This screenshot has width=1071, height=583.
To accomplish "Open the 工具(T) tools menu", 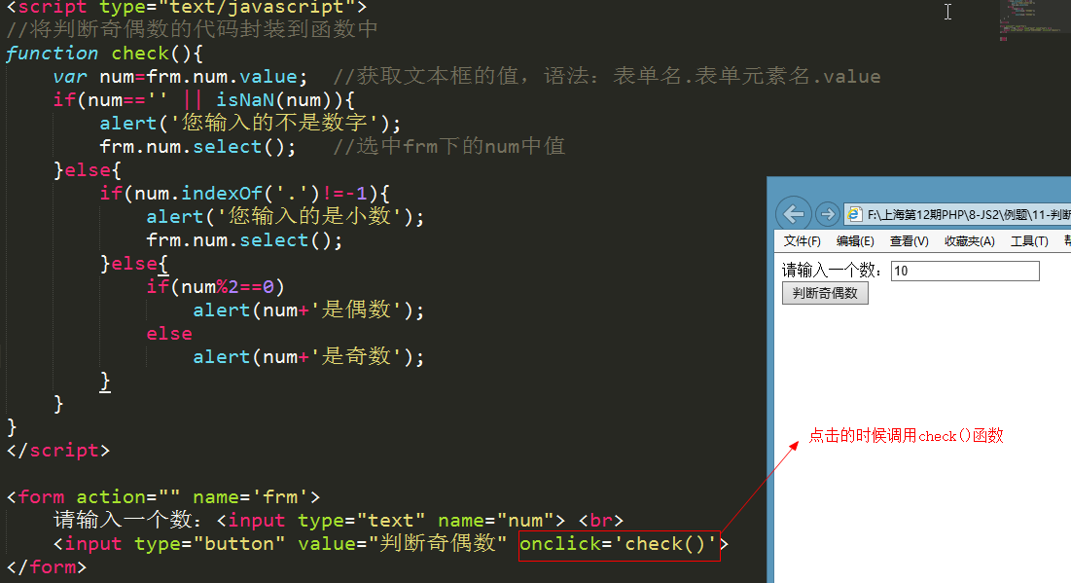I will pos(1029,241).
